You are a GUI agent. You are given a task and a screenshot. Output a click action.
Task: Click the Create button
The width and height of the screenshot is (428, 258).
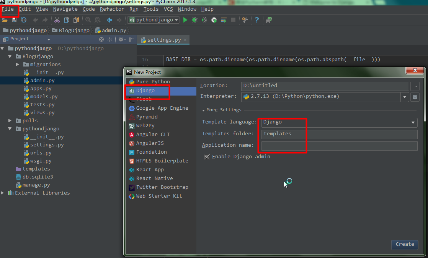[405, 244]
